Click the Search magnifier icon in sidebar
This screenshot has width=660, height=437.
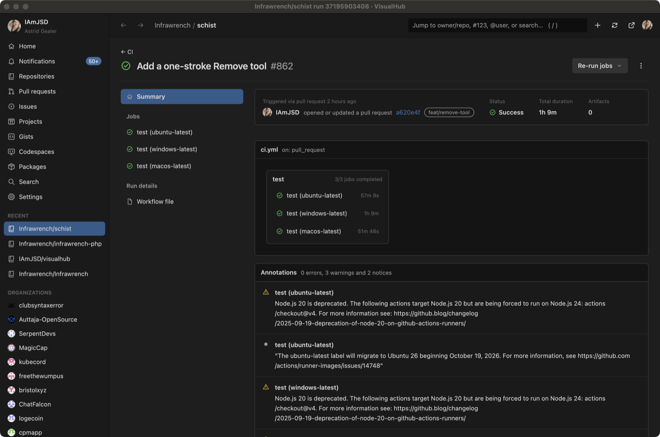pos(12,182)
